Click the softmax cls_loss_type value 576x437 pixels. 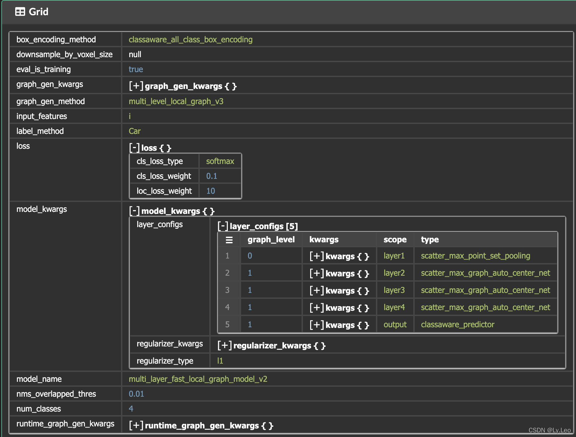point(220,161)
